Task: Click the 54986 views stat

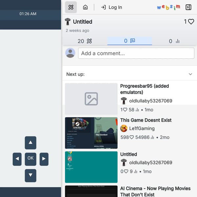Action: coord(144,137)
